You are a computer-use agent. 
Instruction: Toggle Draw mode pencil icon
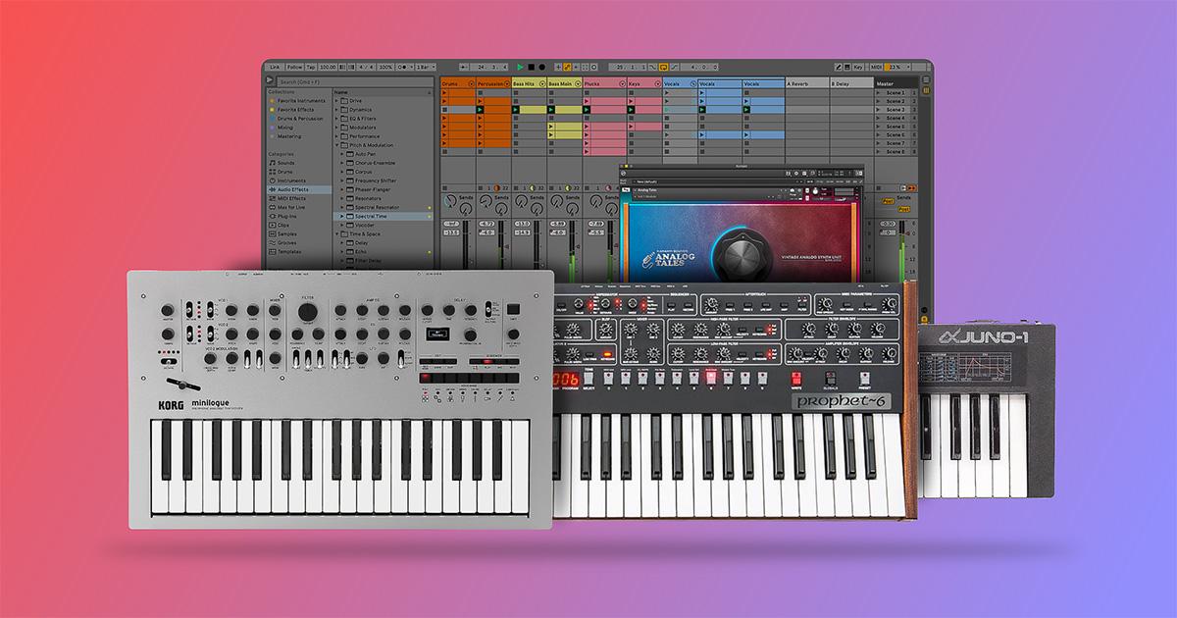point(839,67)
